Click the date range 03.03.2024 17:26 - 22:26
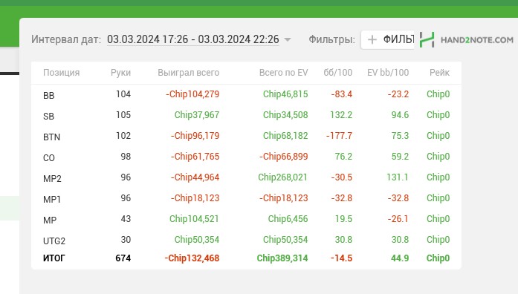Screen dimensions: 518x294 pyautogui.click(x=193, y=39)
